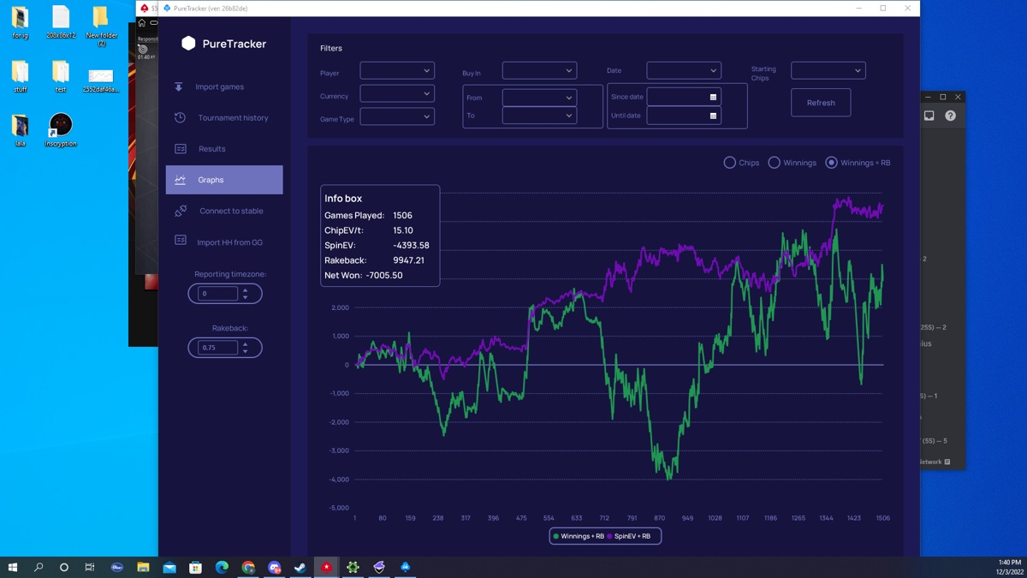The image size is (1027, 578).
Task: Select the Chips radio button
Action: click(730, 163)
